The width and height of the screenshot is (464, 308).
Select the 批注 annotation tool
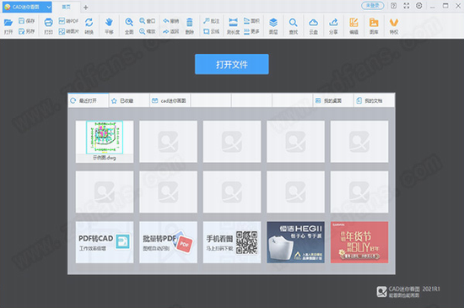pos(211,21)
